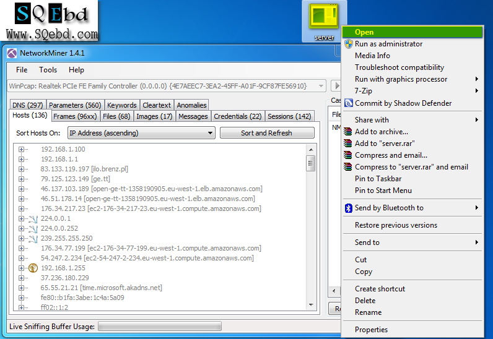Click the shield icon for Run as administrator
Screen dimensions: 493x339
click(x=349, y=44)
